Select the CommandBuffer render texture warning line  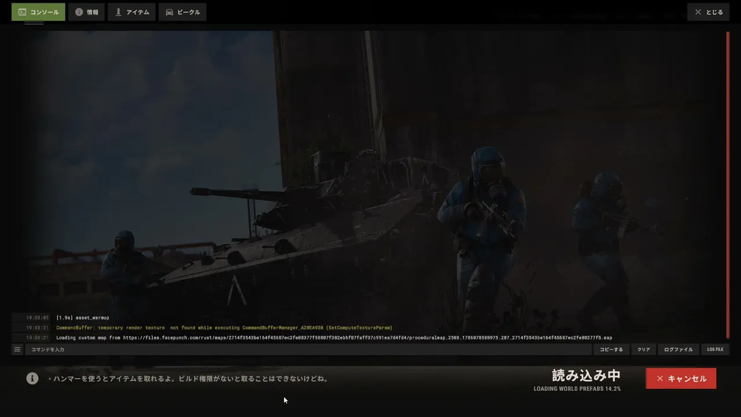tap(224, 328)
